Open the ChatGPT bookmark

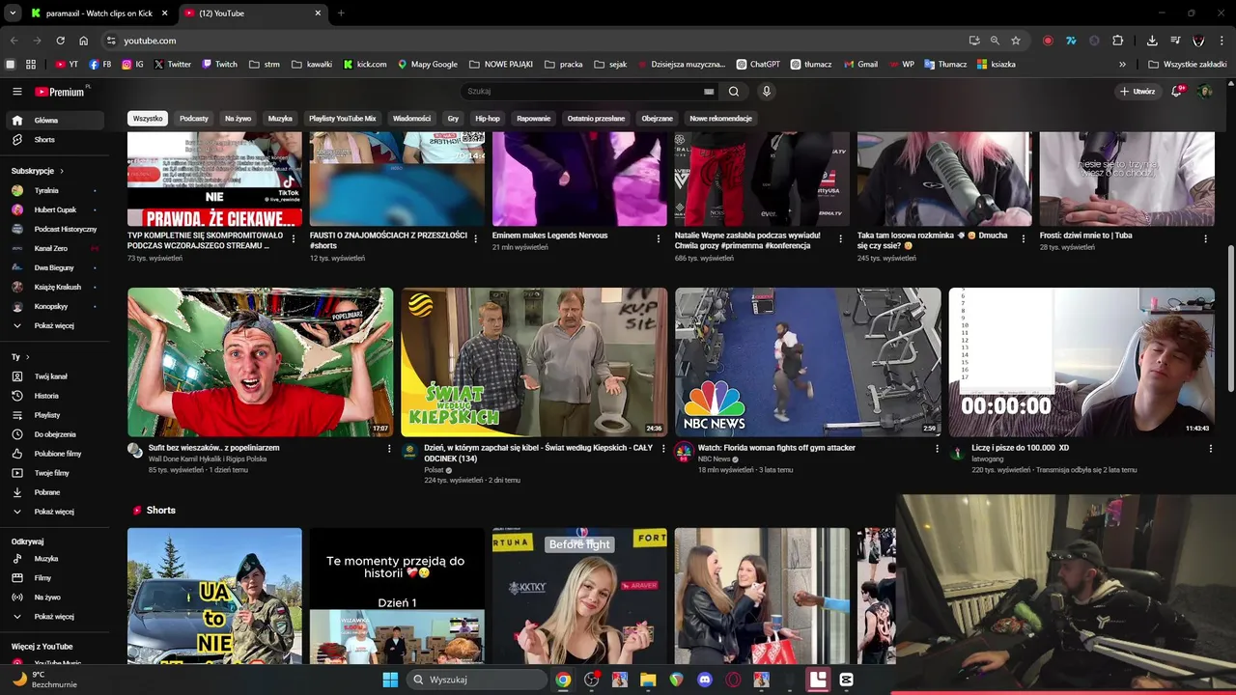758,65
